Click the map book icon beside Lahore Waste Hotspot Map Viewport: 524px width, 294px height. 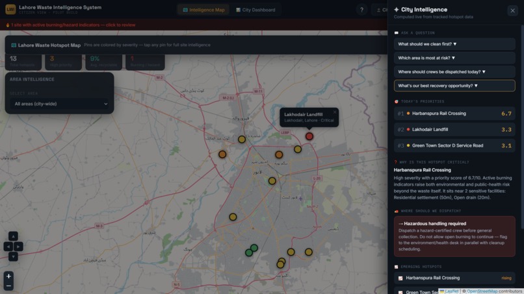(x=14, y=45)
